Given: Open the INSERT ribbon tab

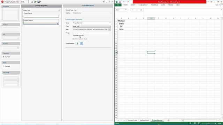Looking at the screenshot, I should [133, 5].
